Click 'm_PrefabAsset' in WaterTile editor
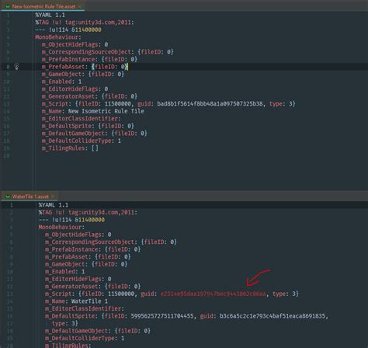Screen dimensions: 368x348 click(x=67, y=257)
